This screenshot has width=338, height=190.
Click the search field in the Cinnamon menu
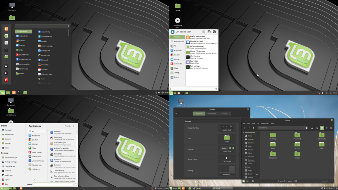tap(42, 26)
